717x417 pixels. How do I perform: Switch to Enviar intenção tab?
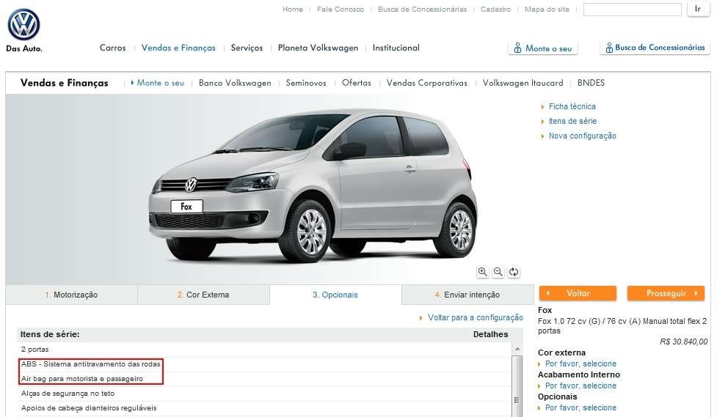tap(467, 295)
